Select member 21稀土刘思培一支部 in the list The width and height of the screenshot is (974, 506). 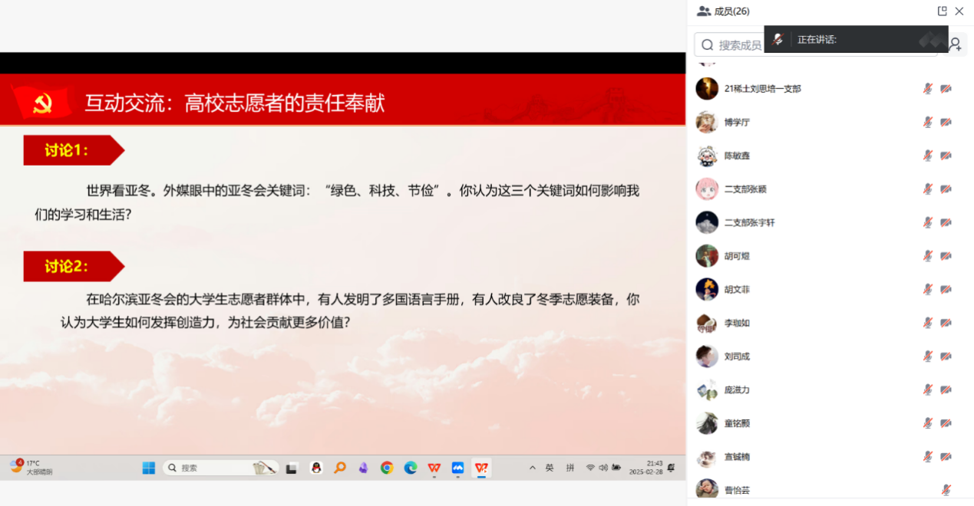tap(762, 89)
